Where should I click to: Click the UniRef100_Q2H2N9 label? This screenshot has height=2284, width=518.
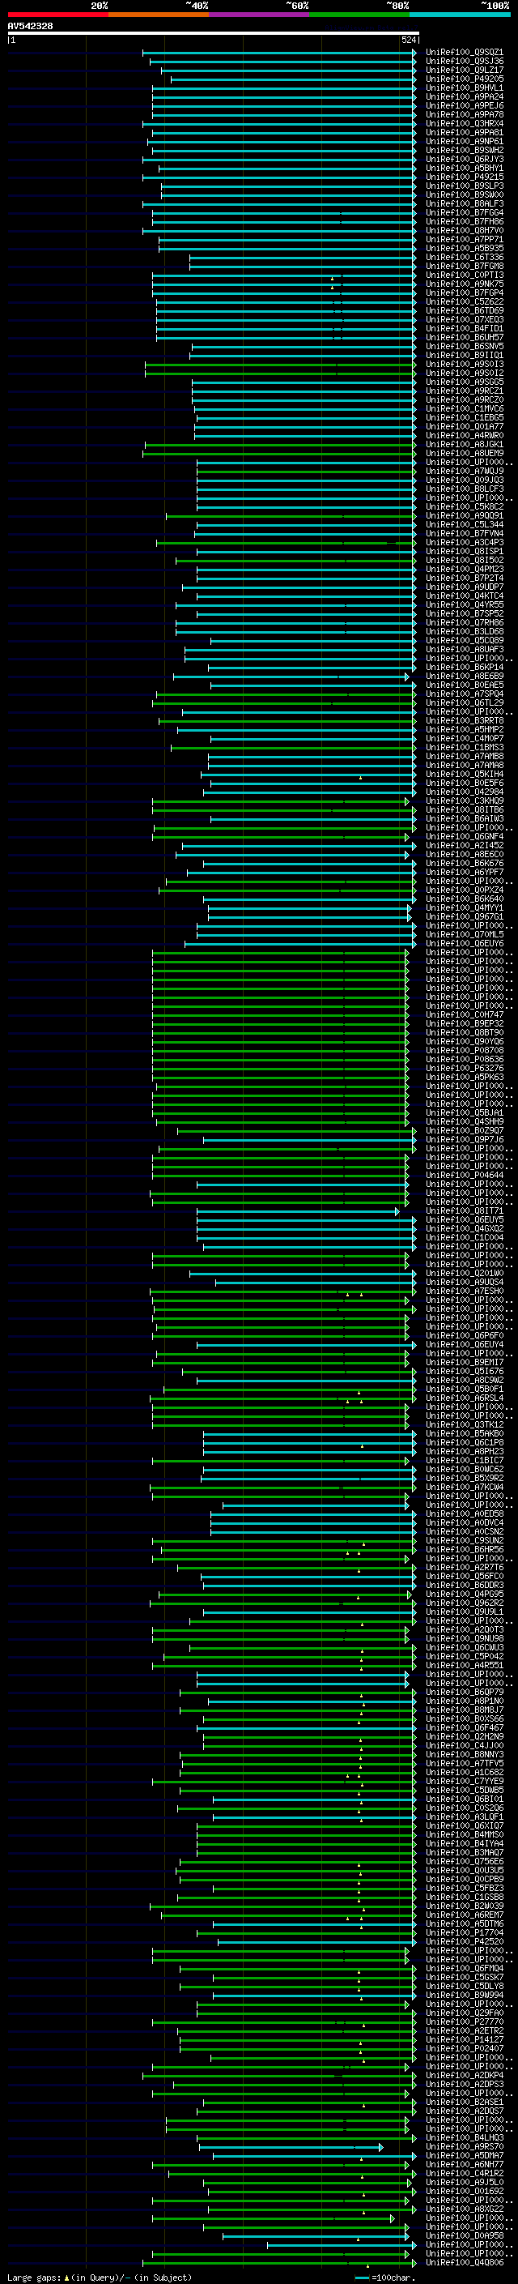pyautogui.click(x=464, y=1736)
